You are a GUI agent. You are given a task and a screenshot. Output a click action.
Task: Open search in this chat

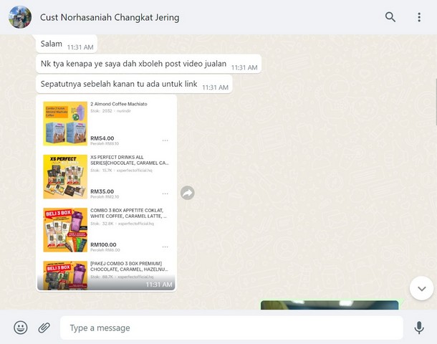tap(390, 17)
